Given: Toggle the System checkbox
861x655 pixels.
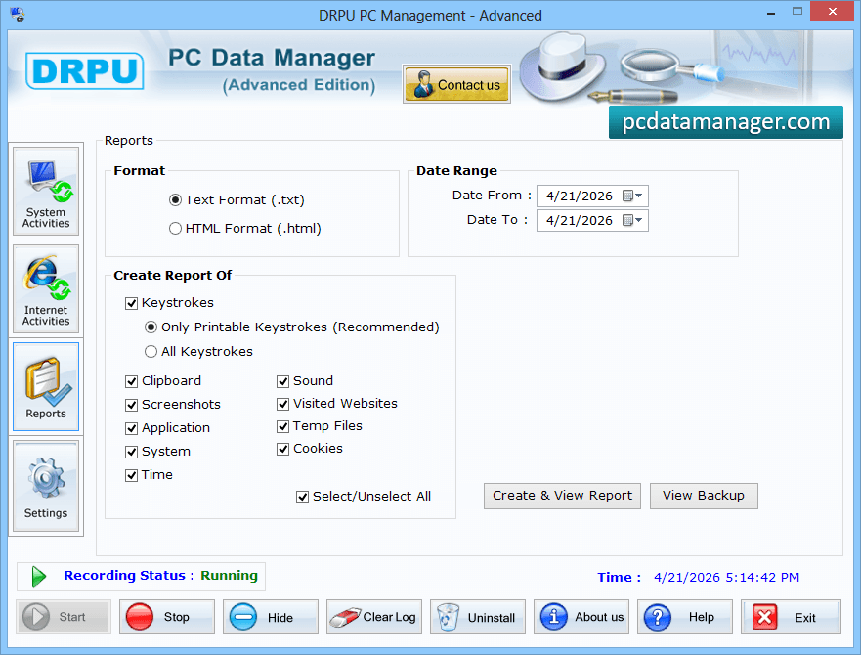Looking at the screenshot, I should coord(131,452).
